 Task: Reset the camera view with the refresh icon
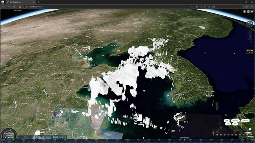point(250,37)
